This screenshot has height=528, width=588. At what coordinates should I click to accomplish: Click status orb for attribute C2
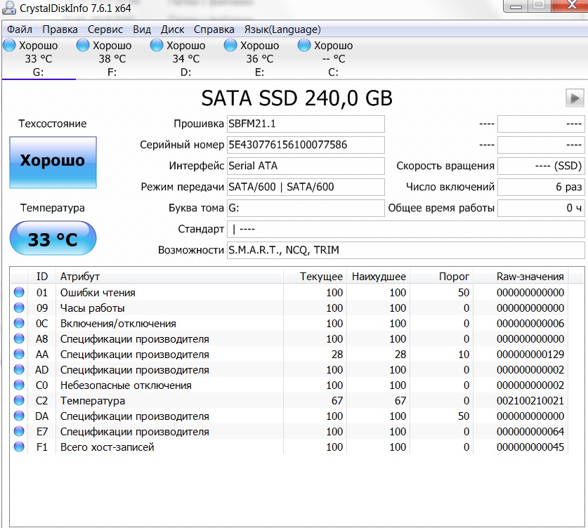tap(19, 401)
